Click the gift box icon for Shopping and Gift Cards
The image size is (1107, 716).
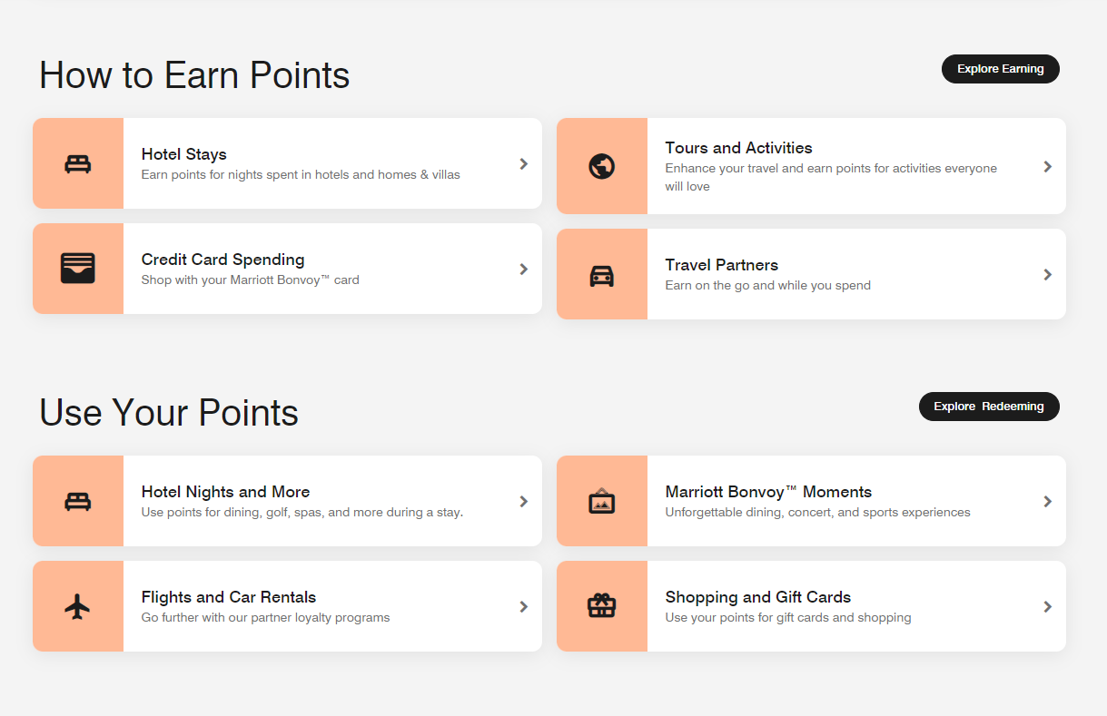pyautogui.click(x=602, y=606)
